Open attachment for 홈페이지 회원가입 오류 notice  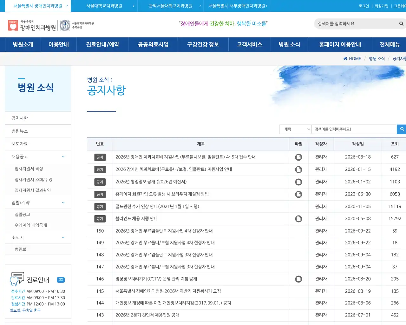tap(298, 194)
